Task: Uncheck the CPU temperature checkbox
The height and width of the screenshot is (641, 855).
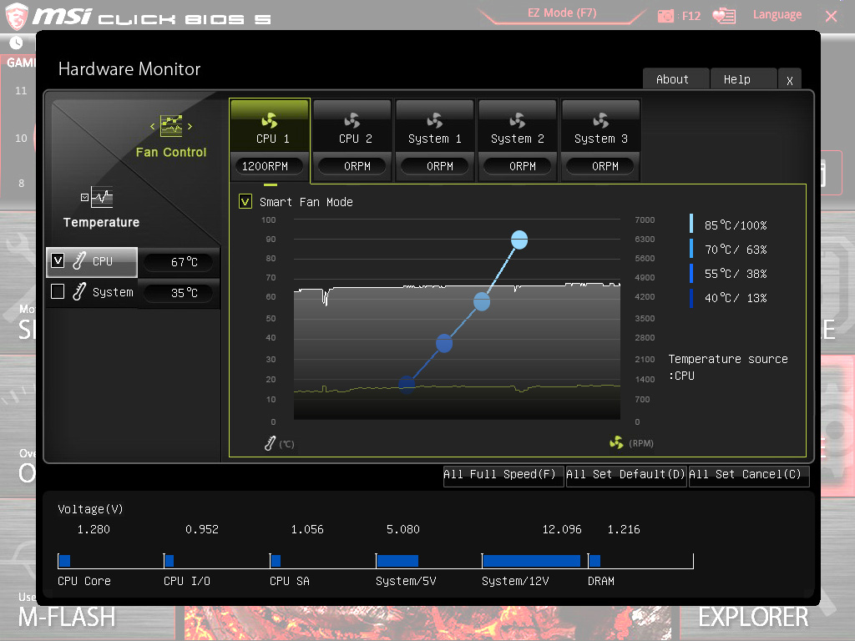Action: click(x=58, y=260)
